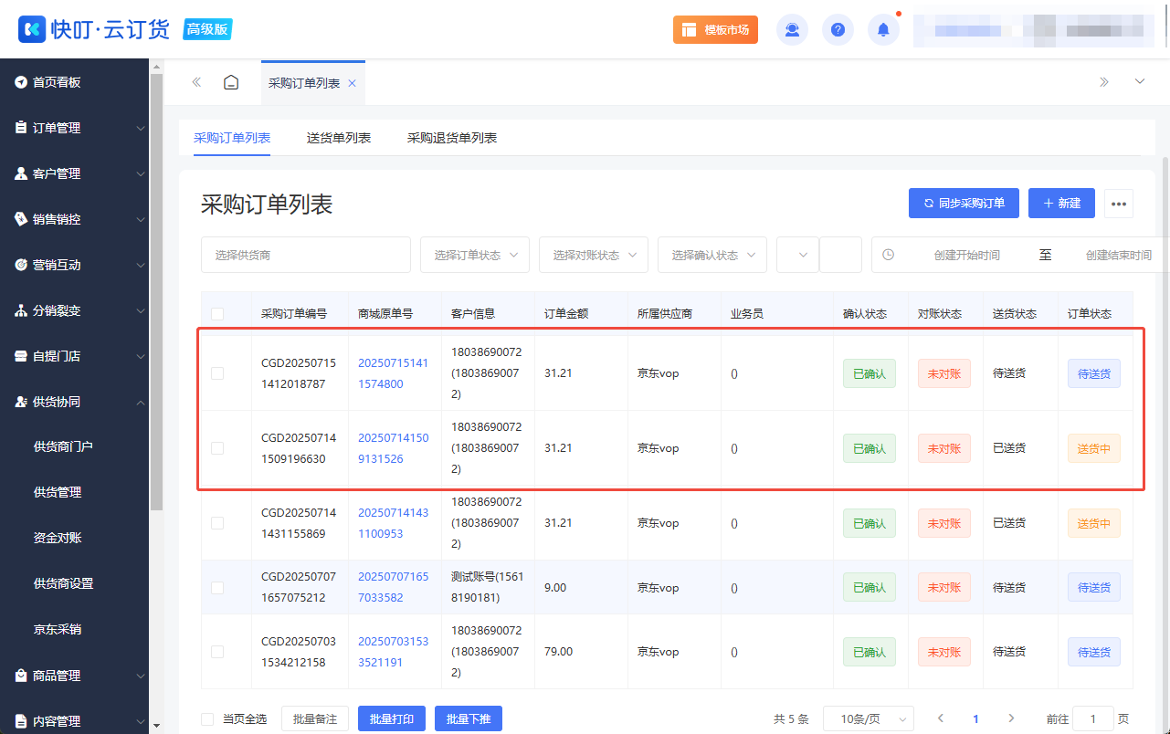Expand 营销互动 menu
This screenshot has width=1170, height=734.
(74, 265)
